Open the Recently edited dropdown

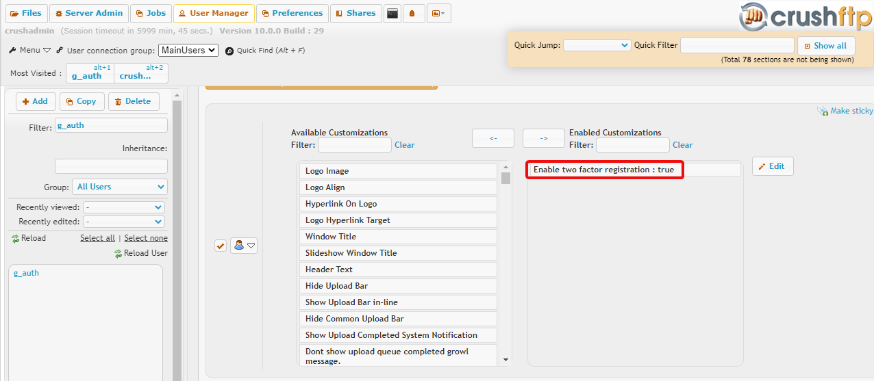[124, 222]
